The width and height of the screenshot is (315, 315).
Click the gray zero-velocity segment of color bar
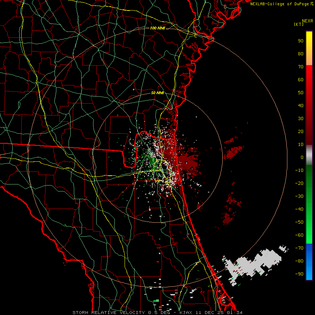pyautogui.click(x=309, y=155)
